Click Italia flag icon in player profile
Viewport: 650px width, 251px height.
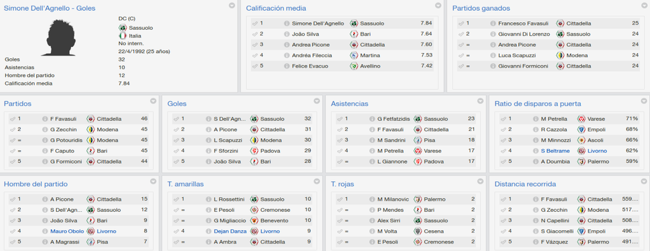pyautogui.click(x=123, y=35)
